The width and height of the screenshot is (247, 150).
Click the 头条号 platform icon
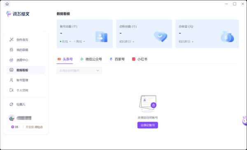pos(59,59)
